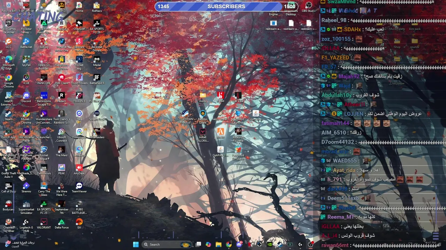Viewport: 446px width, 250px height.
Task: Open the Supermarket Simulator shortcut
Action: (26, 207)
